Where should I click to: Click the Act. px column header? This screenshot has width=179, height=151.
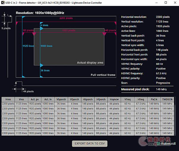pyautogui.click(x=35, y=99)
